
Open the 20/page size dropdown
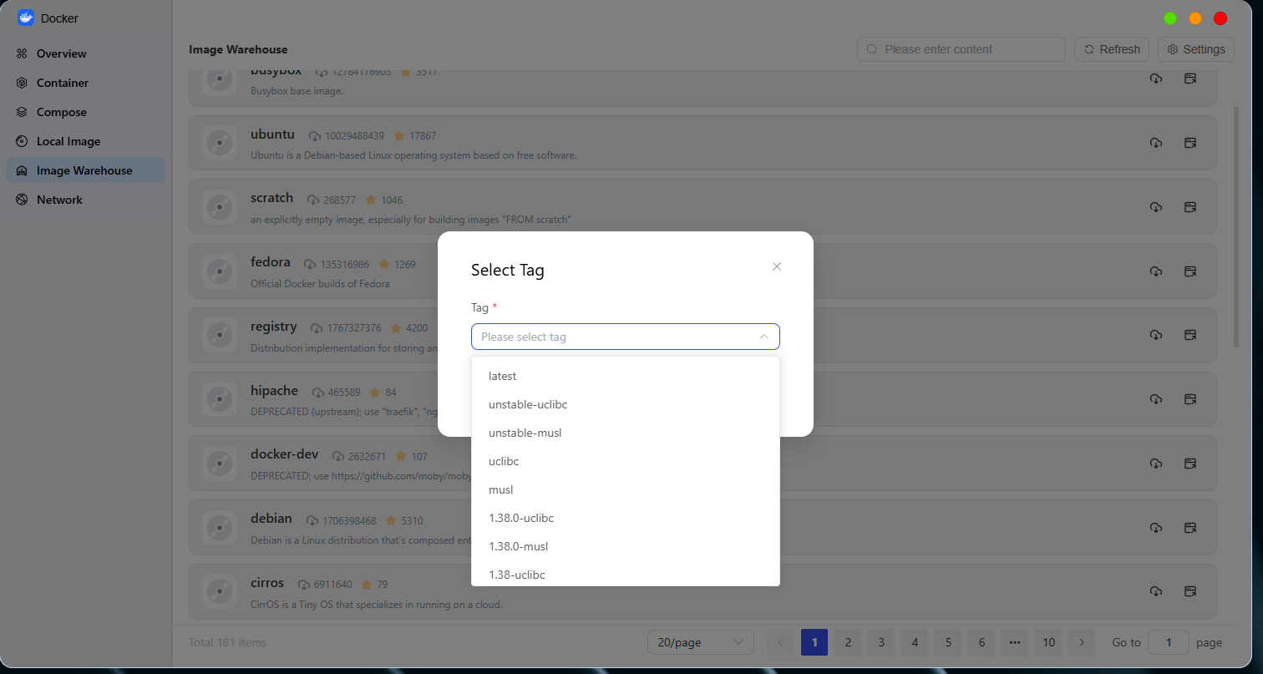(700, 642)
